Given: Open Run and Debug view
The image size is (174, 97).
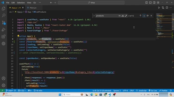Looking at the screenshot, I should (4, 29).
